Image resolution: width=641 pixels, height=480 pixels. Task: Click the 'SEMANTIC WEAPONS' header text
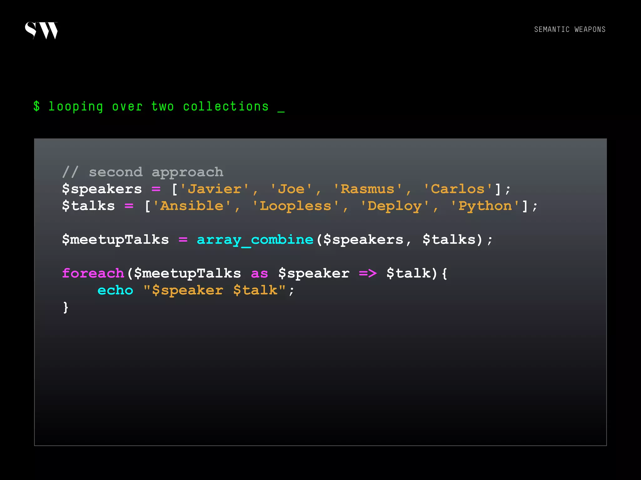570,29
